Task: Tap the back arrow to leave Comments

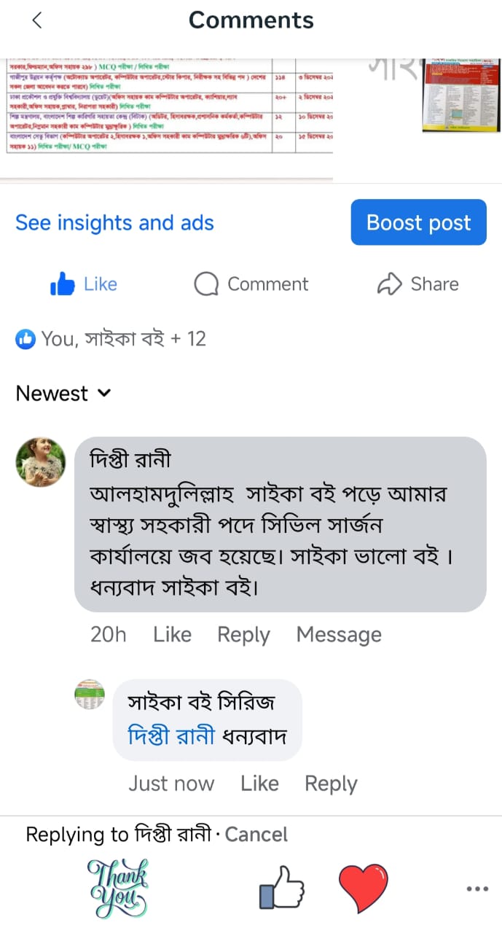Action: (36, 20)
